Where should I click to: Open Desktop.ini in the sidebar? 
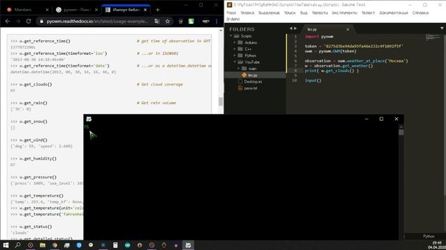(253, 82)
